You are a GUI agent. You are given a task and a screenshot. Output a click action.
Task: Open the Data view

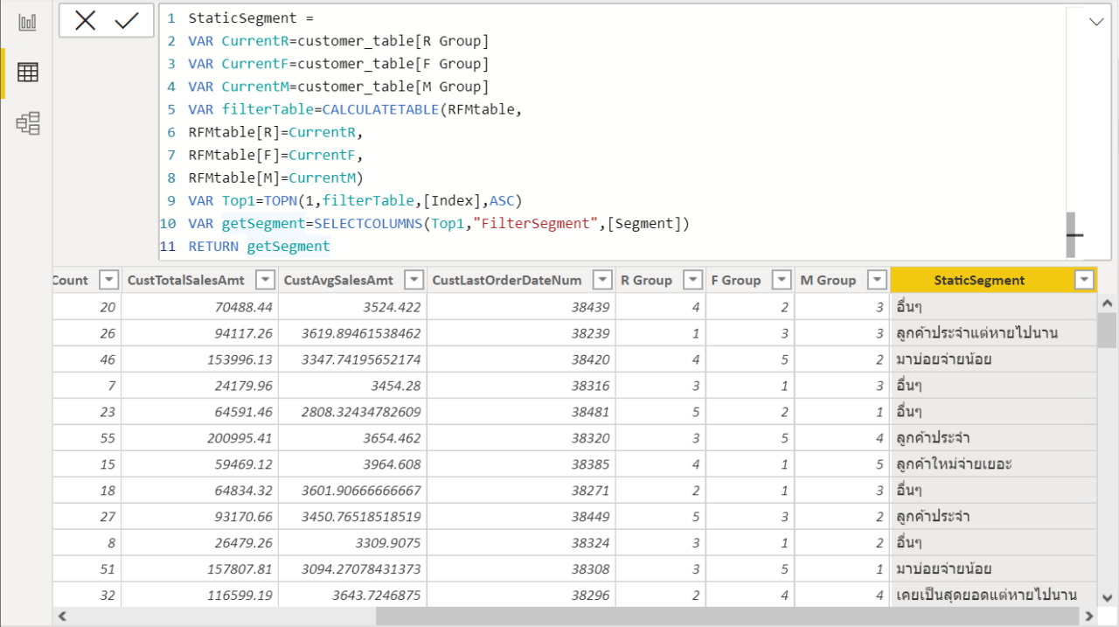(x=27, y=73)
